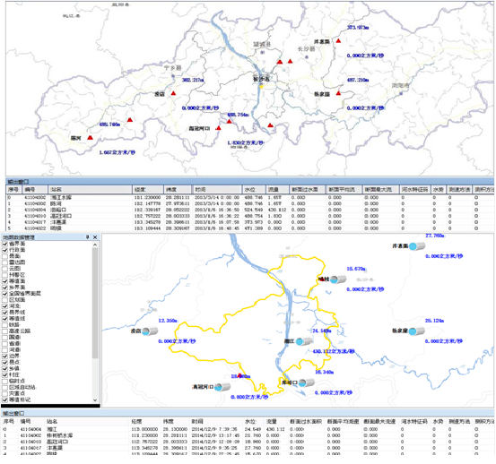496x464 pixels.
Task: Click the cylinder gauge icon near 洋惠渠 lower map
Action: 416,246
